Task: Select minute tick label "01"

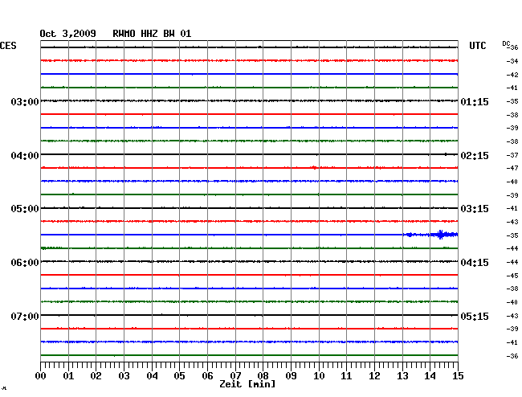Action: point(68,376)
